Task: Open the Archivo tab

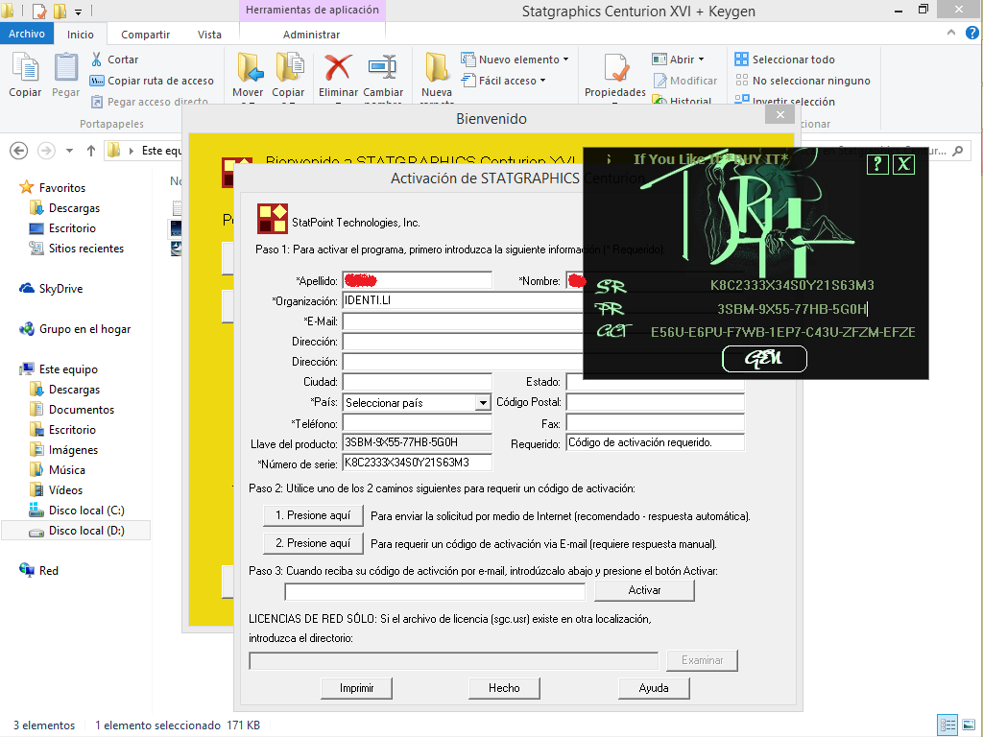Action: tap(26, 34)
